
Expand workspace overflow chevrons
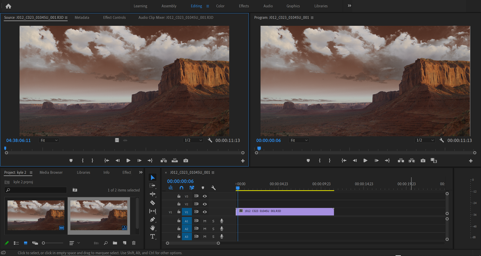[349, 6]
